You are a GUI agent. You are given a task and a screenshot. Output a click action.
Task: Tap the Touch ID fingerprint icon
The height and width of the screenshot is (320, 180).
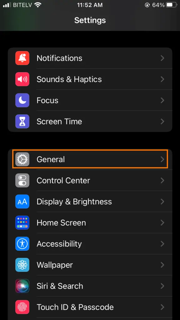coord(22,307)
